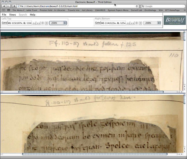Click the top pane horizontal scrollbar

(x=91, y=92)
